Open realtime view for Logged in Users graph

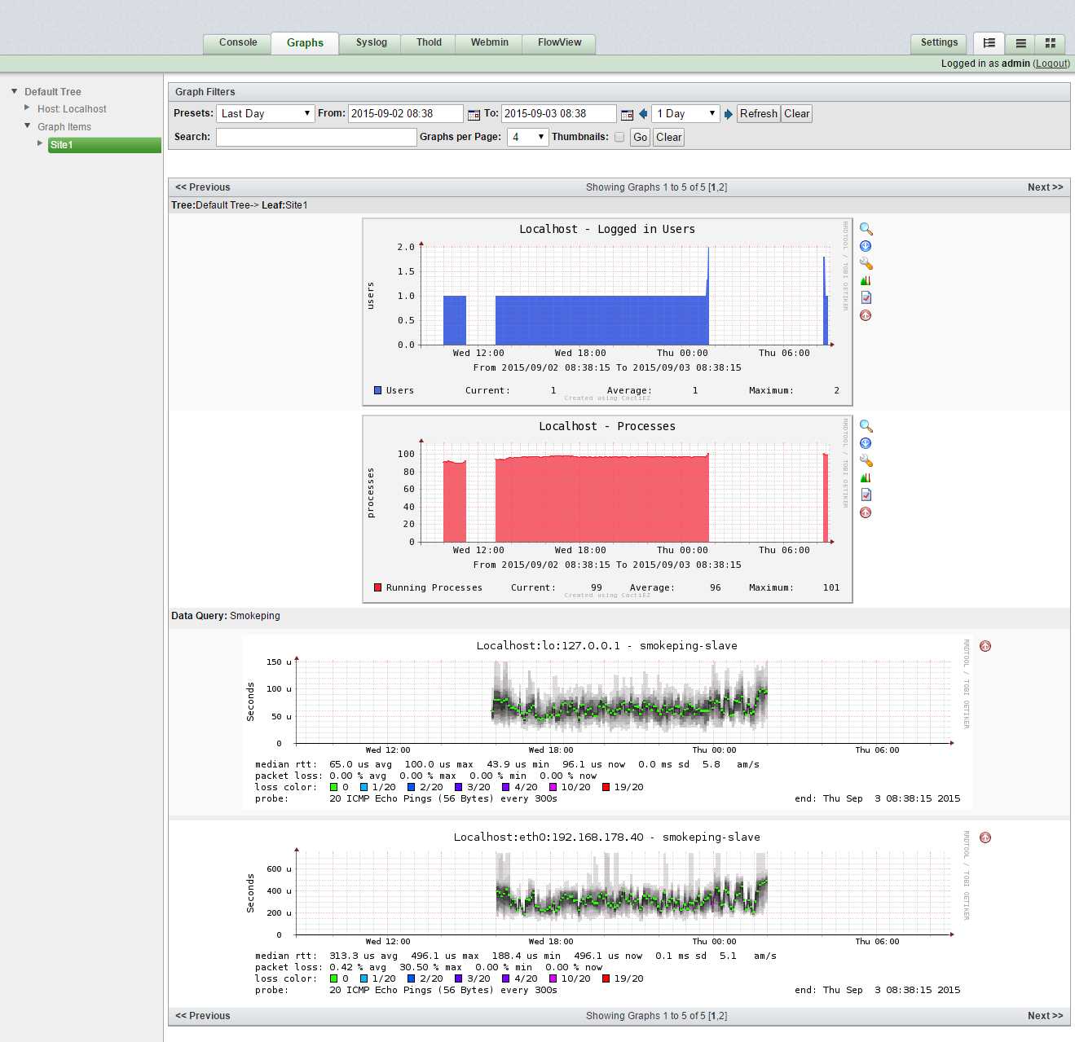(866, 280)
